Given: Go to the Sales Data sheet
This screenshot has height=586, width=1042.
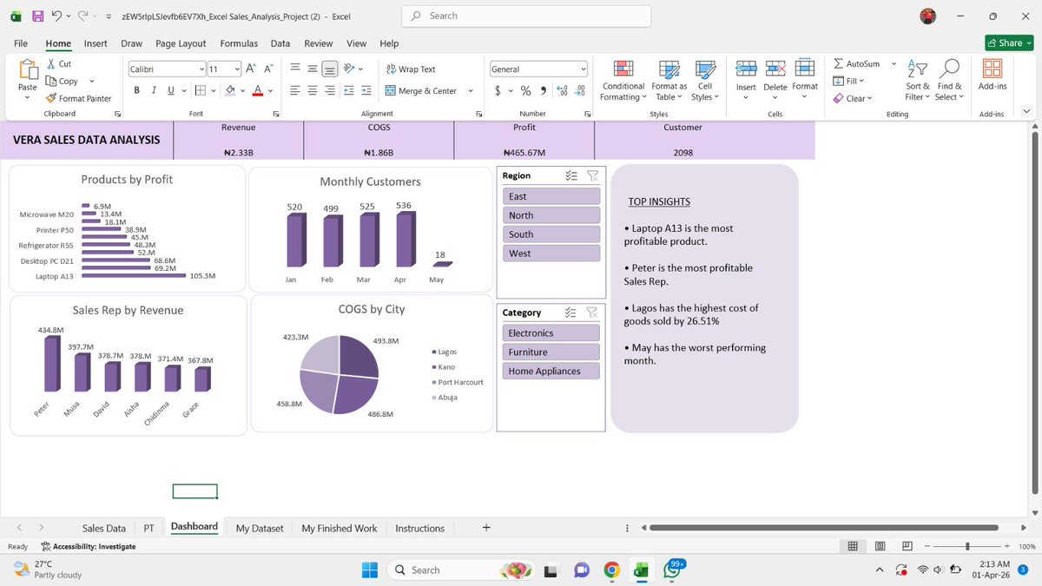Looking at the screenshot, I should (104, 528).
